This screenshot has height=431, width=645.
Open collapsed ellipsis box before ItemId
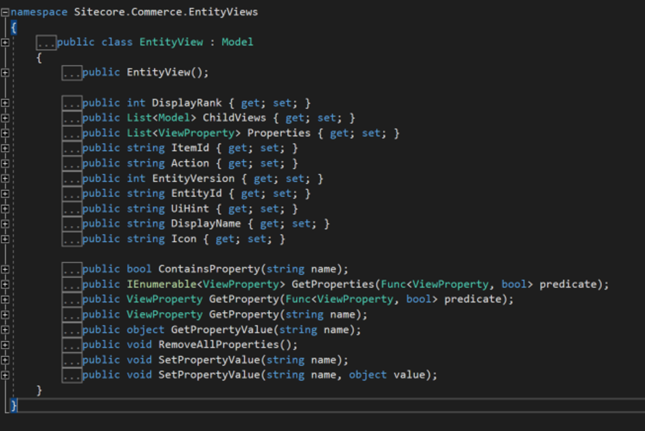72,148
